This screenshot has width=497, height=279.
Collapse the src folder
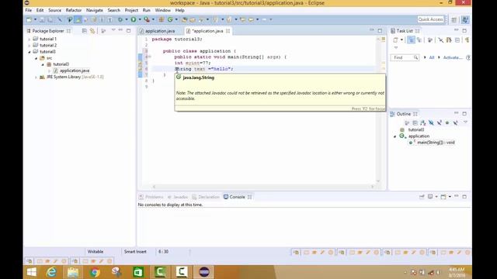click(x=36, y=58)
